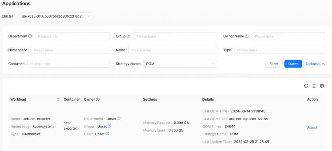This screenshot has width=332, height=151.
Task: Click the help icon beside Group filter
Action: (x=128, y=36)
